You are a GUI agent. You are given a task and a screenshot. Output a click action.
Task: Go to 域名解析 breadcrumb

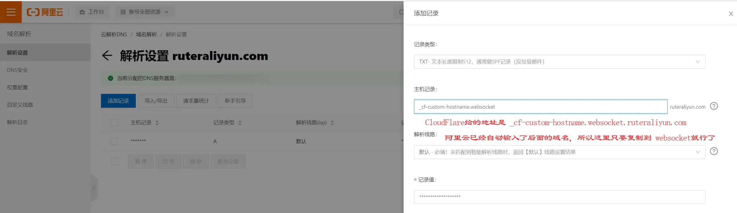coord(146,34)
